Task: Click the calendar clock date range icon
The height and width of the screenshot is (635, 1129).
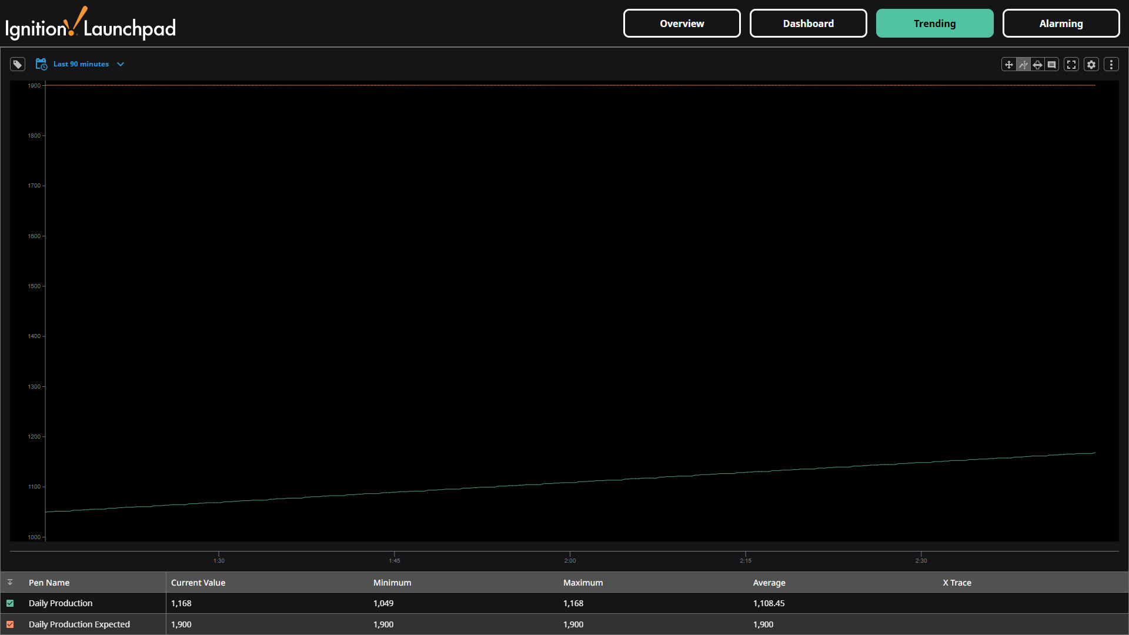Action: point(41,64)
